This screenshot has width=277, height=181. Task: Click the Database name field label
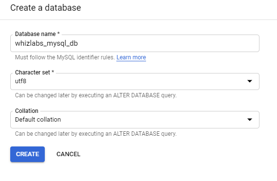tap(37, 34)
